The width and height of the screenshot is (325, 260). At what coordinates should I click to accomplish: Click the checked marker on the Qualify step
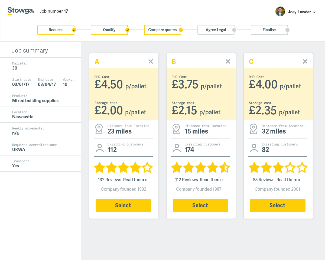pos(127,30)
